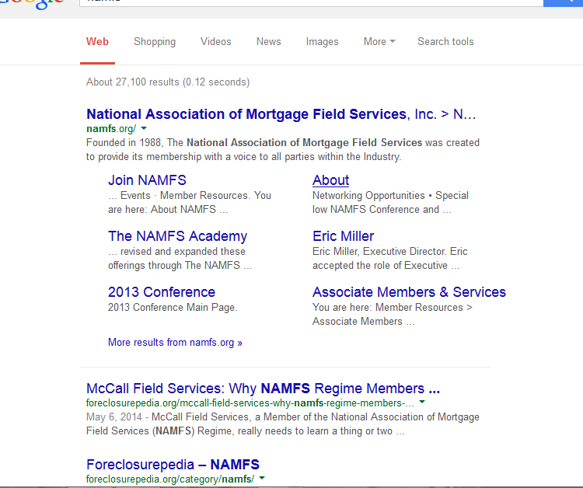The image size is (583, 488).
Task: Switch to the Shopping tab
Action: click(155, 42)
